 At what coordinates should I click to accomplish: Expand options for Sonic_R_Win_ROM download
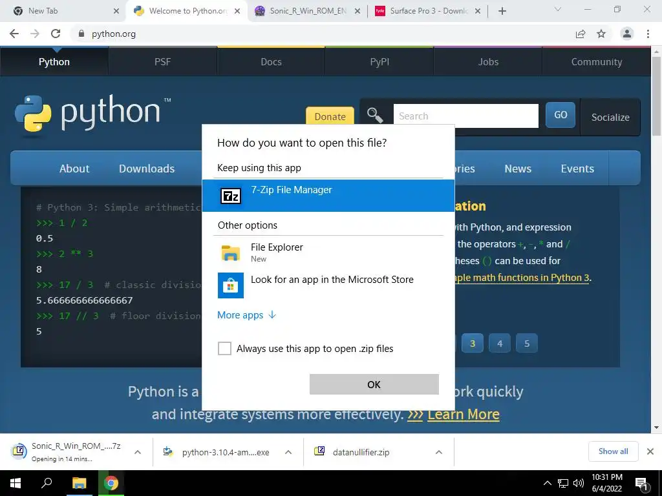pyautogui.click(x=138, y=452)
